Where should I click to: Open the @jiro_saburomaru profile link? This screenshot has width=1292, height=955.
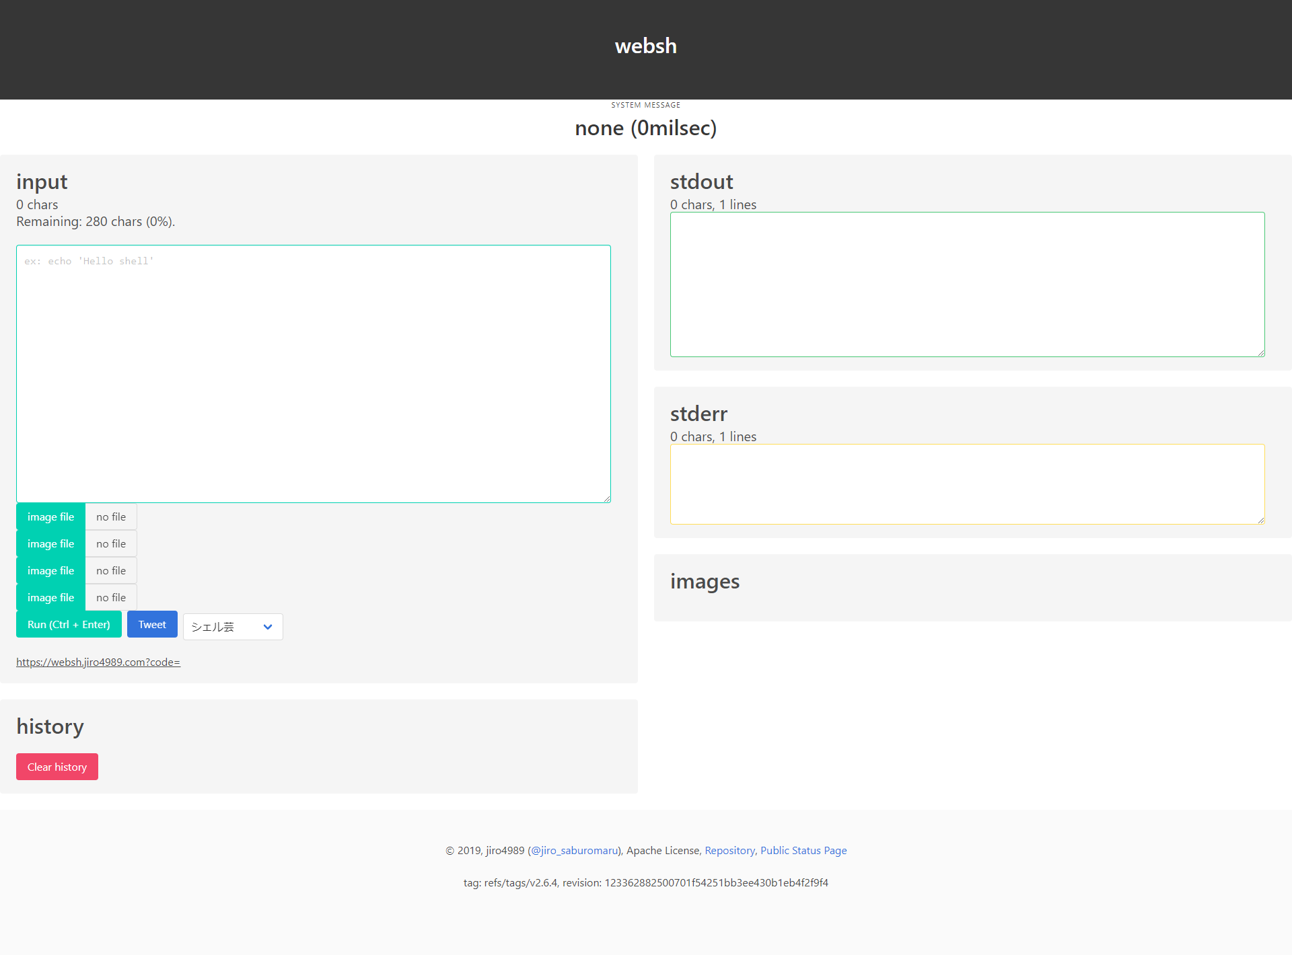tap(574, 850)
